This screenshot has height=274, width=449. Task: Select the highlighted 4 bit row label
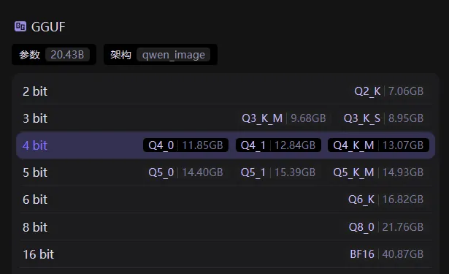point(35,145)
